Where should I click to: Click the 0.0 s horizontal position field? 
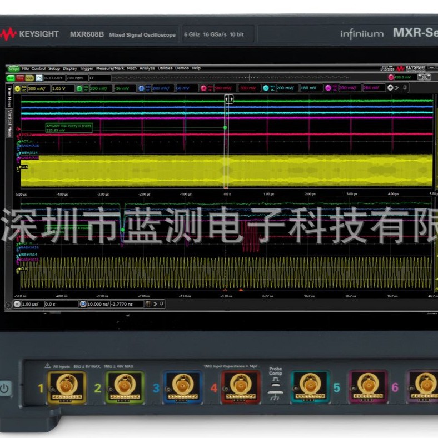pyautogui.click(x=61, y=304)
